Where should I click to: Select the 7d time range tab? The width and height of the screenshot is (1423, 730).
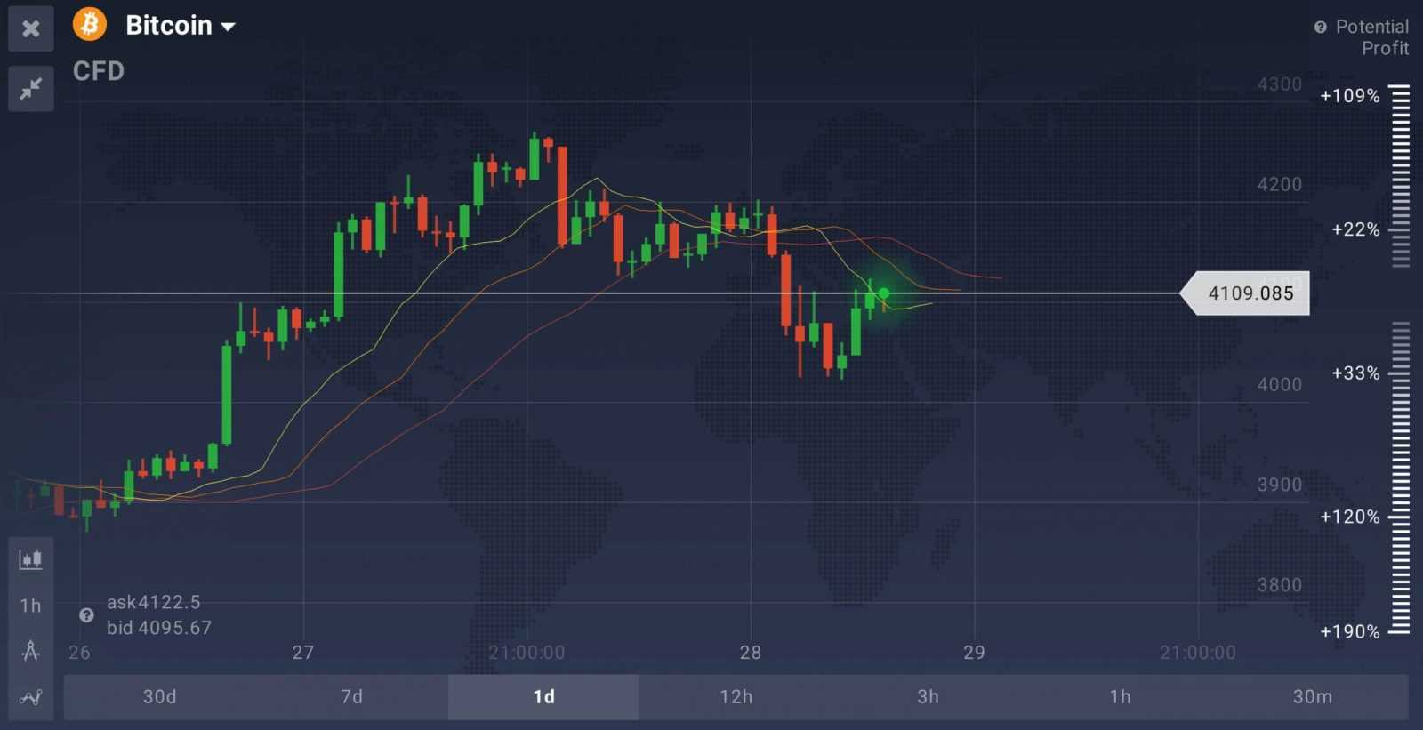[352, 696]
